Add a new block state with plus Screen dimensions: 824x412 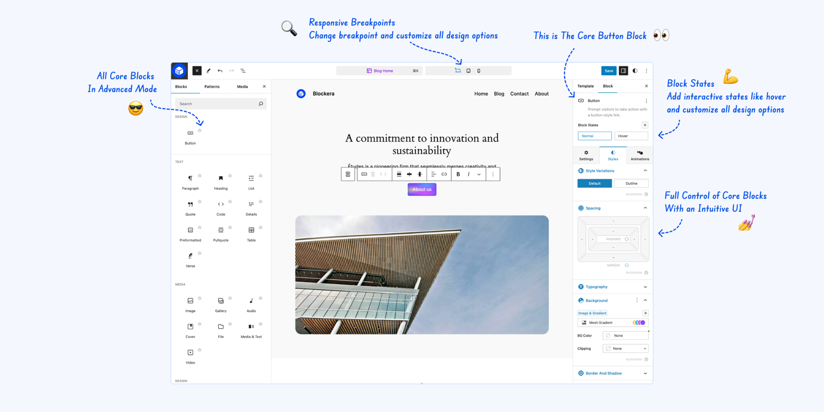pyautogui.click(x=645, y=125)
